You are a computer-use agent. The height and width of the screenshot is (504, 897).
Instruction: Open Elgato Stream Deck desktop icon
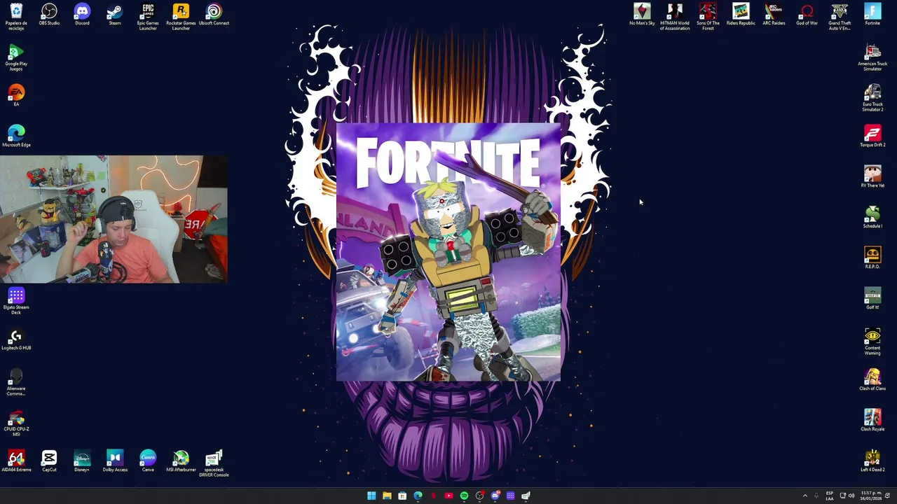16,301
